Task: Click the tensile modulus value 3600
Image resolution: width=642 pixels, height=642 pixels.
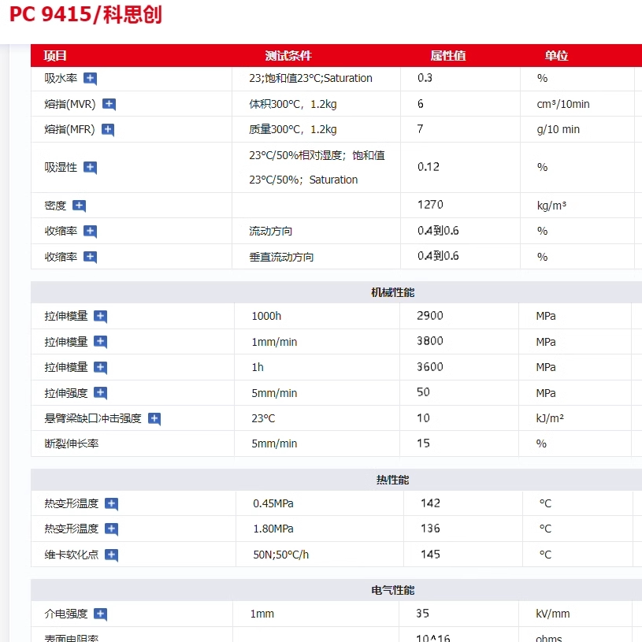Action: coord(430,367)
